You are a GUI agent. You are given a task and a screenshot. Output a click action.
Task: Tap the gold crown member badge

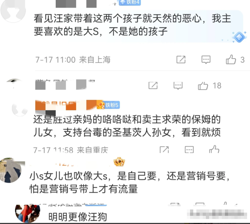pyautogui.click(x=119, y=162)
